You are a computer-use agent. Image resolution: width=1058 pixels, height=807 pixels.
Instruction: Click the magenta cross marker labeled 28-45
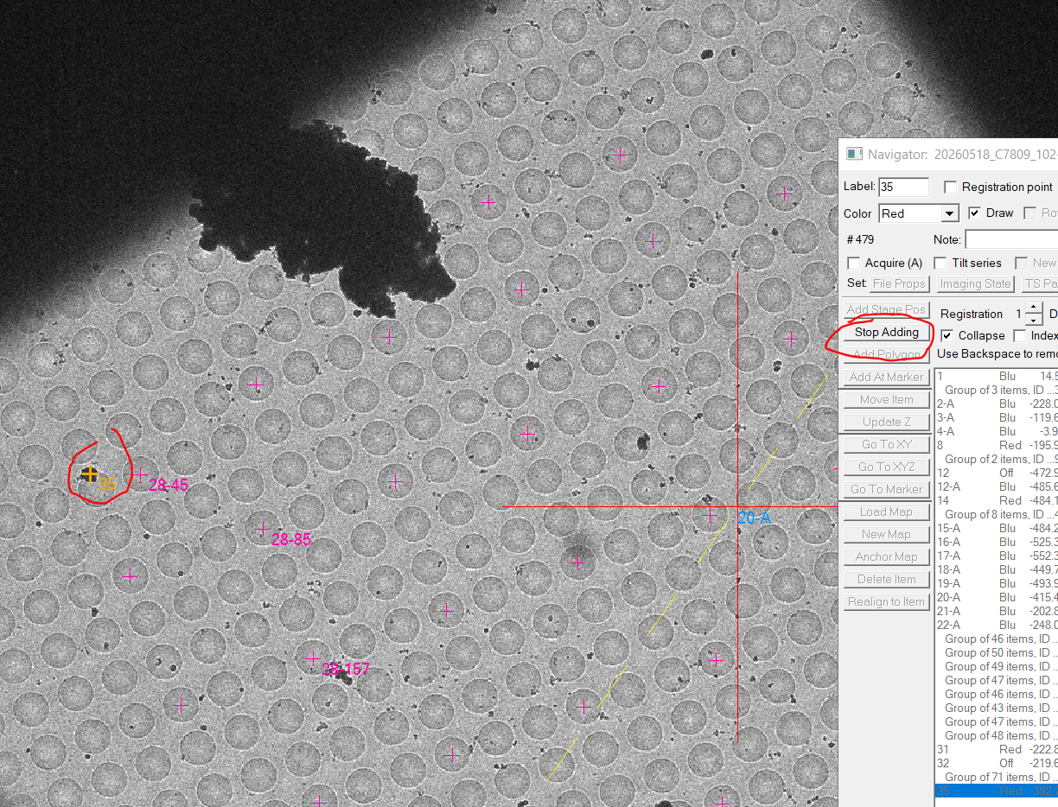click(140, 474)
